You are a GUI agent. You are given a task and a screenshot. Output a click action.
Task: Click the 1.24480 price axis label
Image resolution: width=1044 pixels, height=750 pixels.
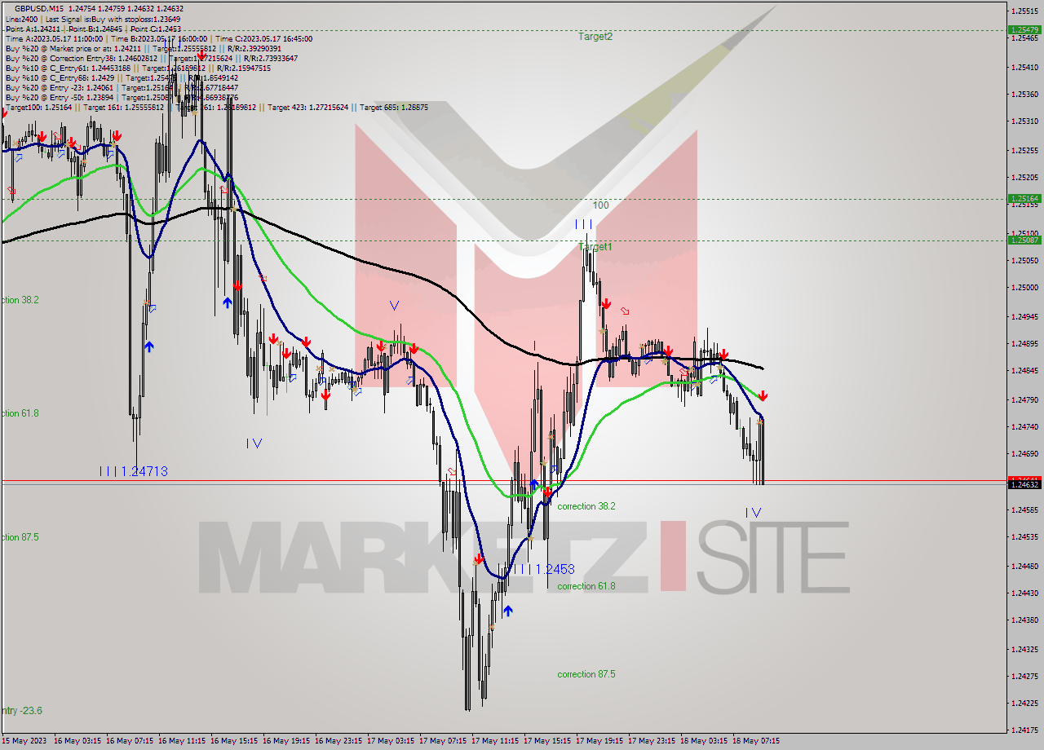(x=1024, y=567)
